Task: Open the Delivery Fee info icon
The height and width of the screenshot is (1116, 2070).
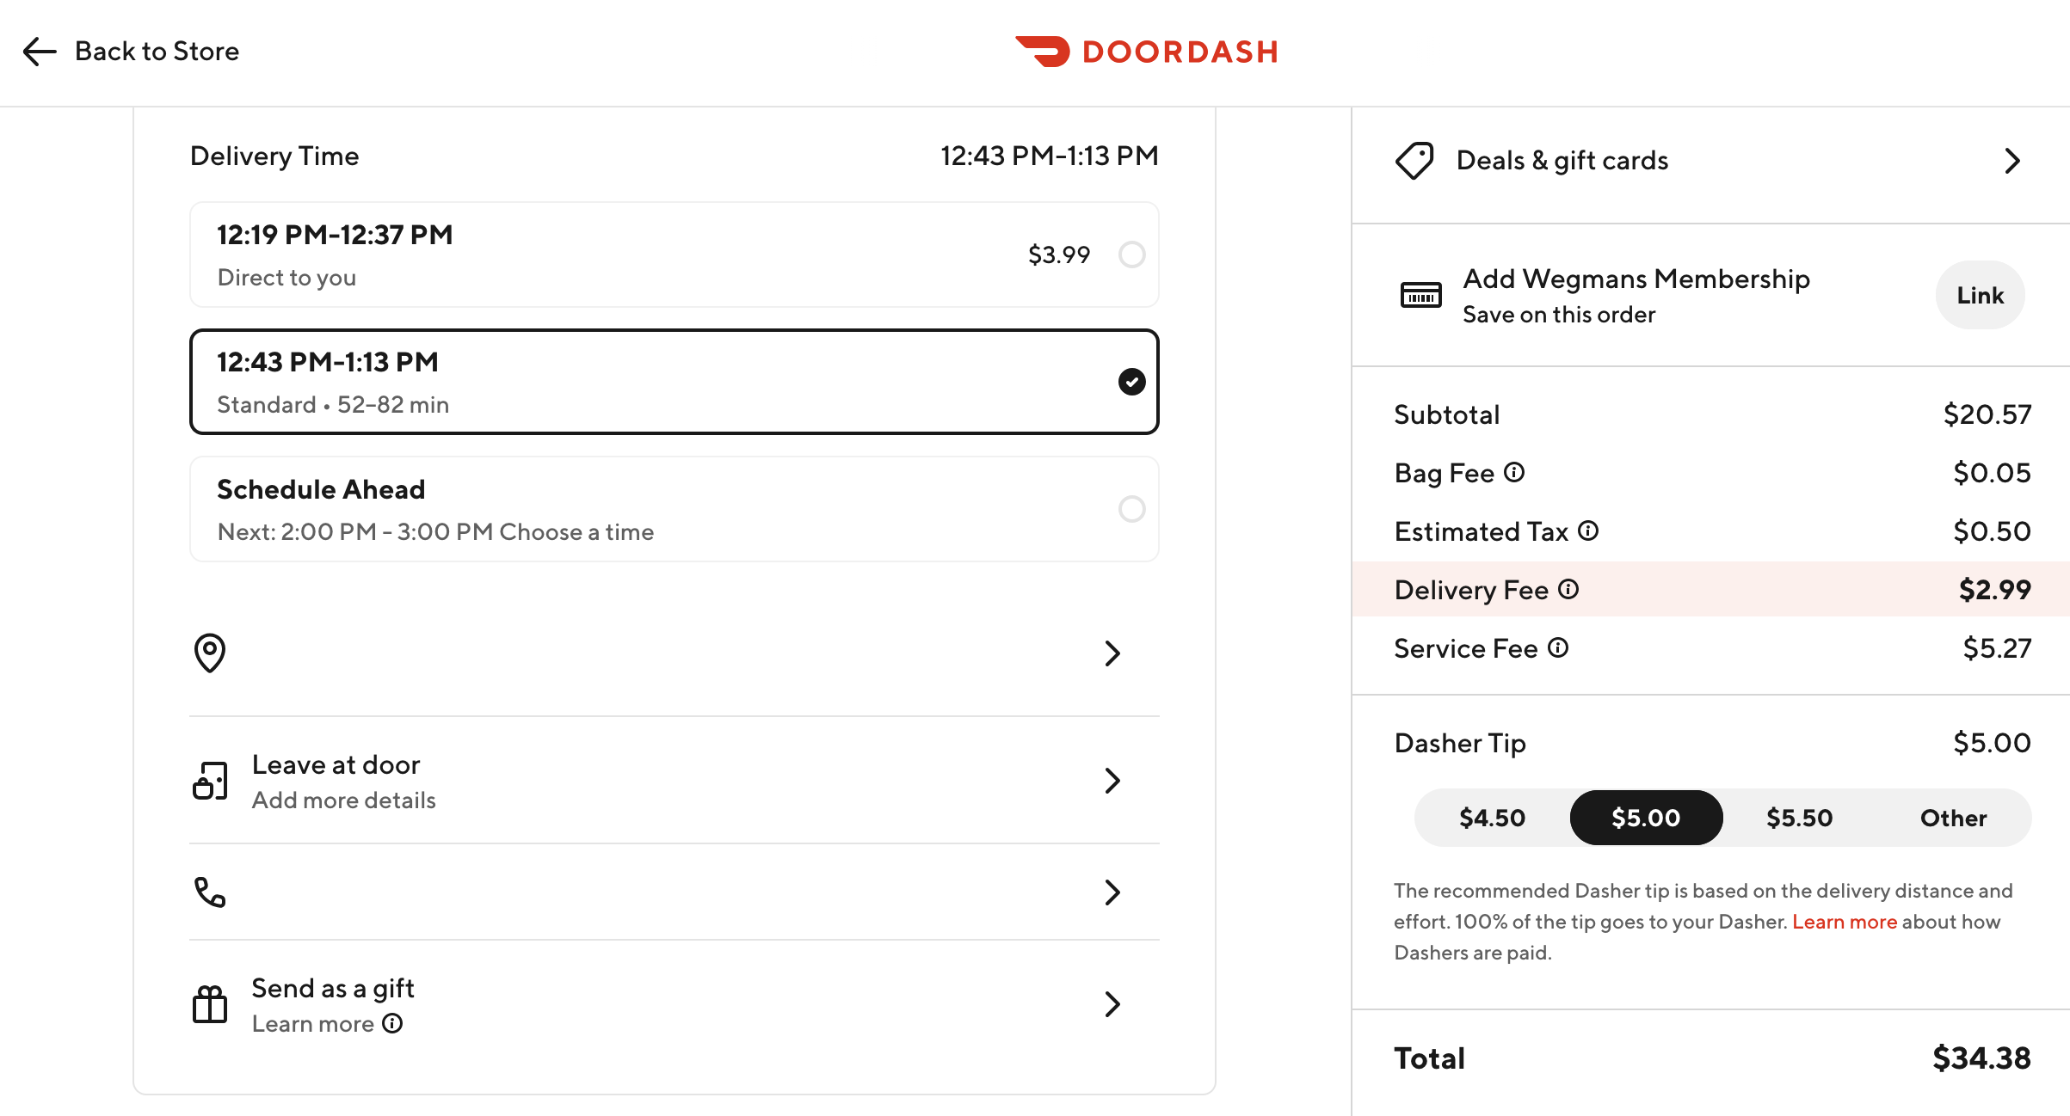Action: tap(1568, 589)
